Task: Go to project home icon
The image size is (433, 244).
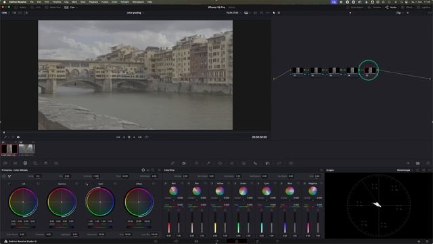Action: [419, 241]
